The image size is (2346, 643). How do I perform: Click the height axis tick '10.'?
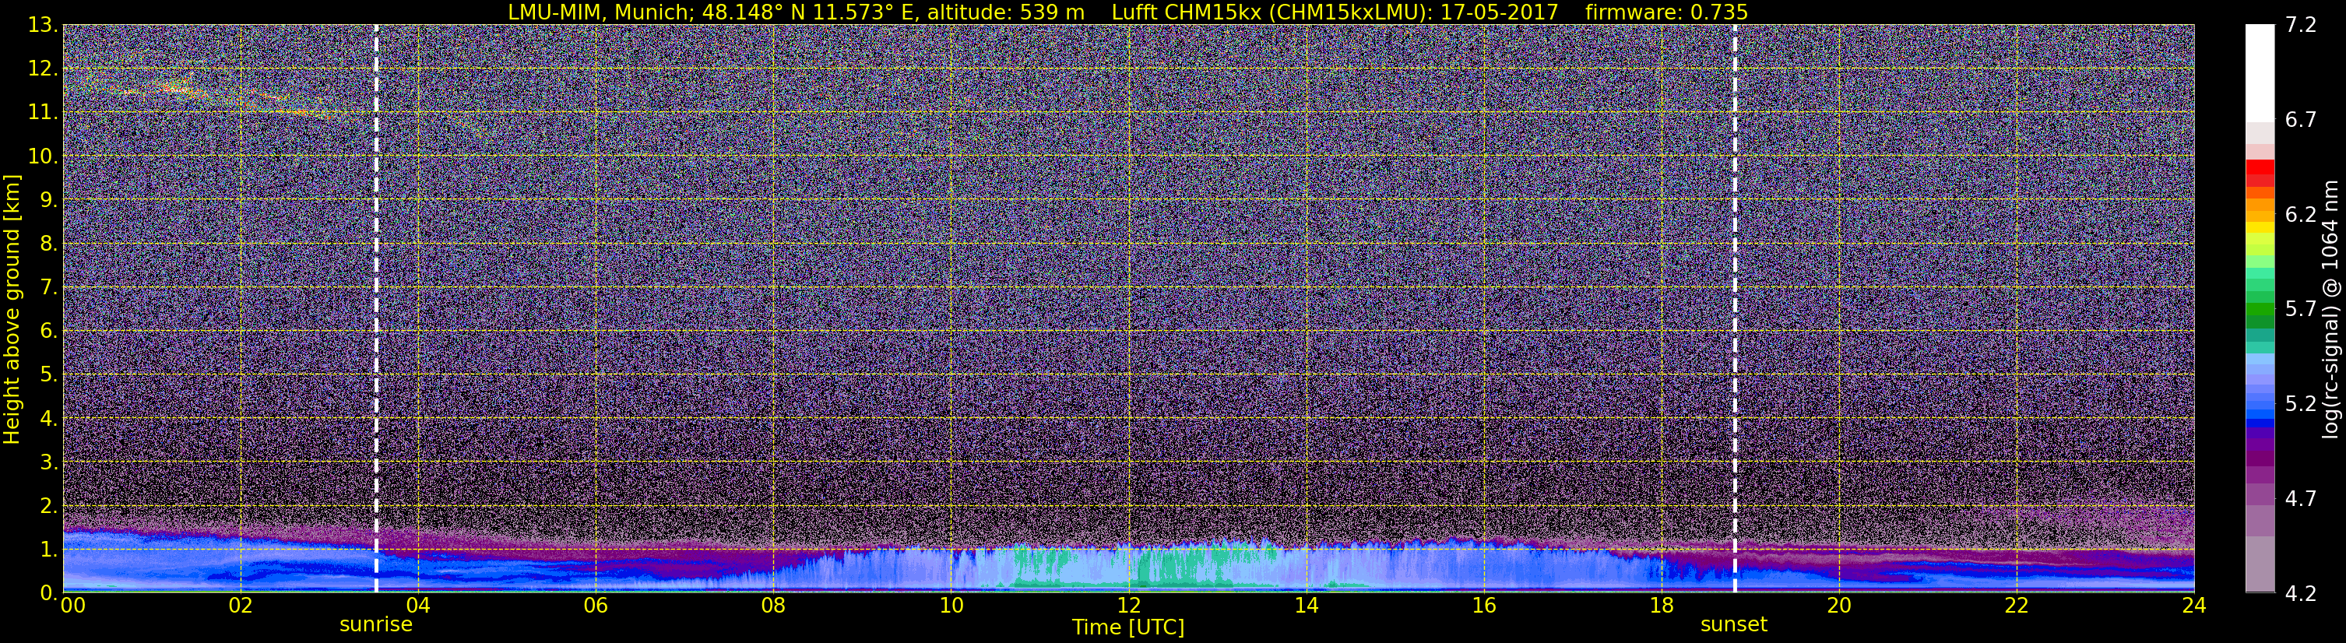(x=43, y=156)
